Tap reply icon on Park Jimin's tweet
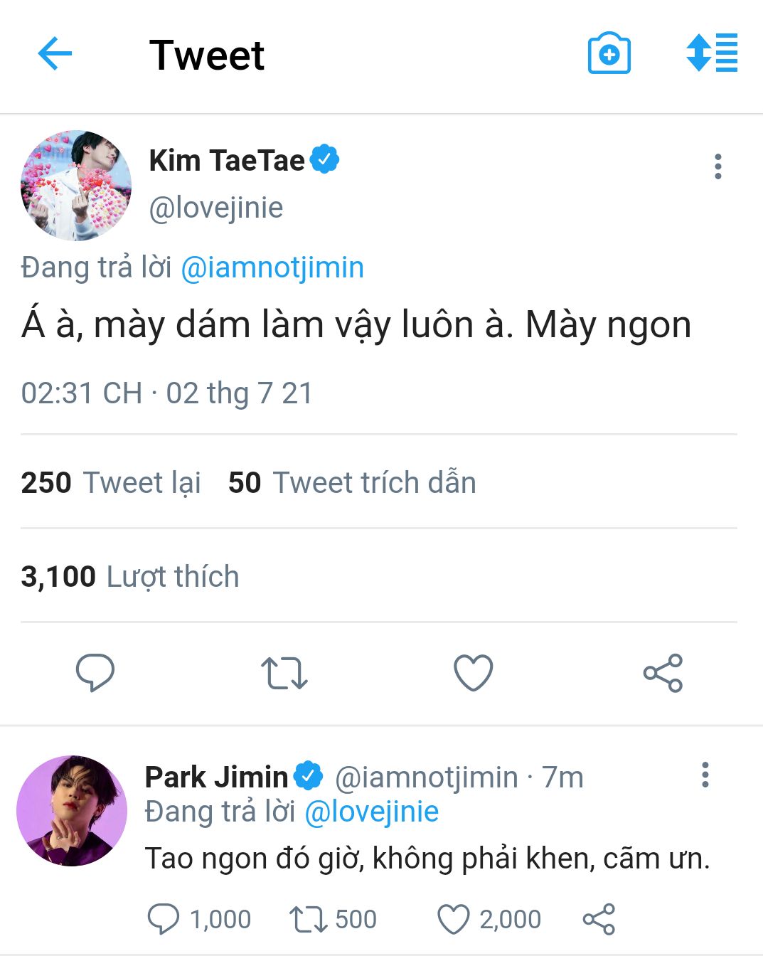Viewport: 763px width, 956px height. click(x=164, y=919)
